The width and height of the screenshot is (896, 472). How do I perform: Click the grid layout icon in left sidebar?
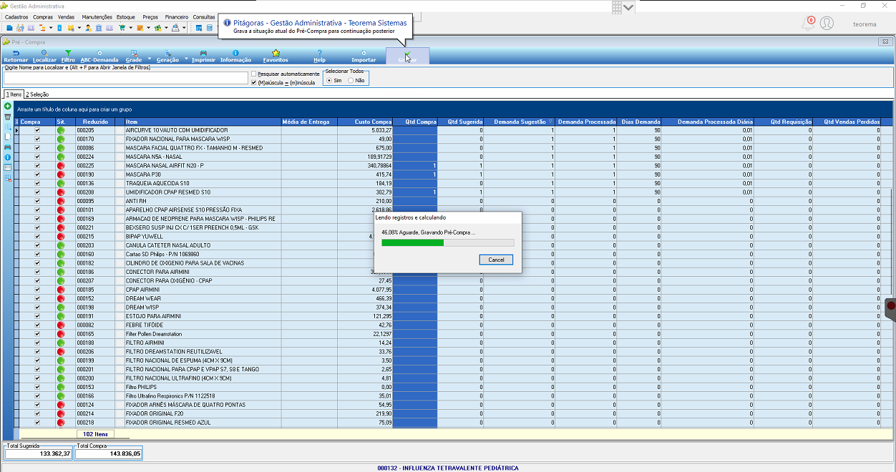click(8, 167)
